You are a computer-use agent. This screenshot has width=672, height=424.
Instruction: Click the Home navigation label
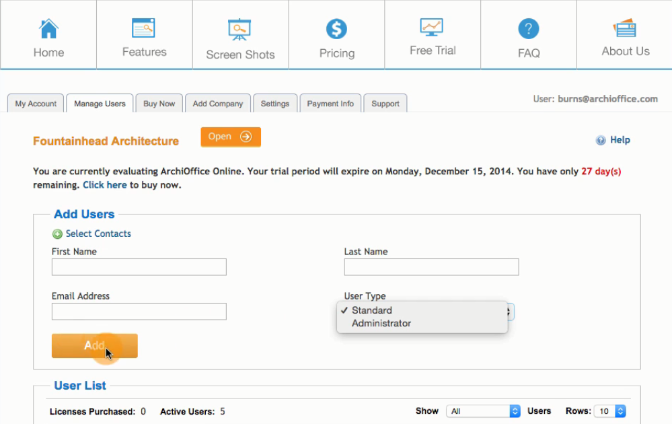(x=49, y=52)
